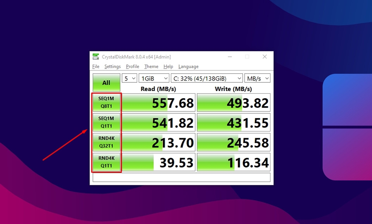Open the Settings menu
372x224 pixels.
click(x=112, y=67)
